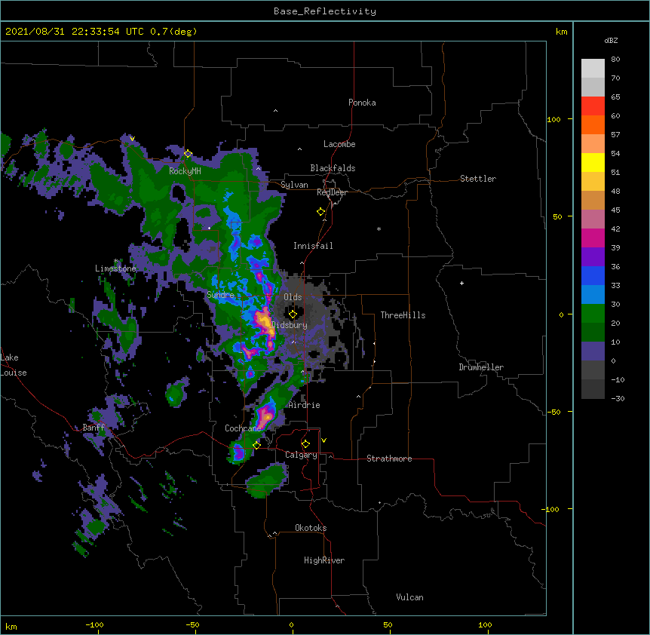The height and width of the screenshot is (635, 650).
Task: Click the Ponoka city label
Action: click(362, 103)
